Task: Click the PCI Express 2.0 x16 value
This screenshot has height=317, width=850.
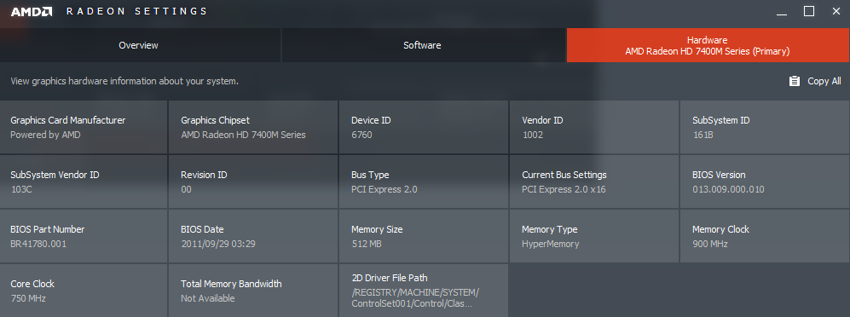Action: (x=564, y=190)
